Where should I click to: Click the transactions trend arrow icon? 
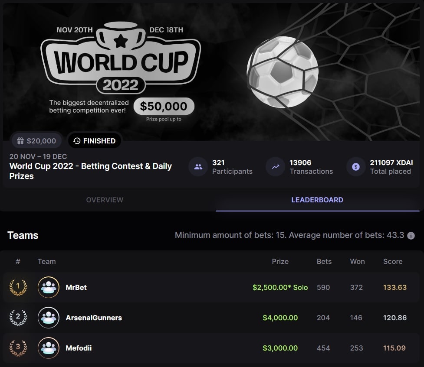275,167
